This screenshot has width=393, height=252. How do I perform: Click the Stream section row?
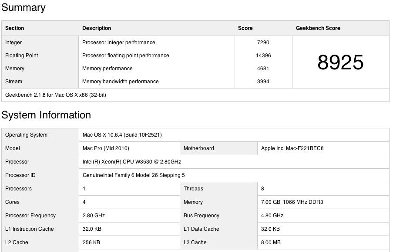13,82
